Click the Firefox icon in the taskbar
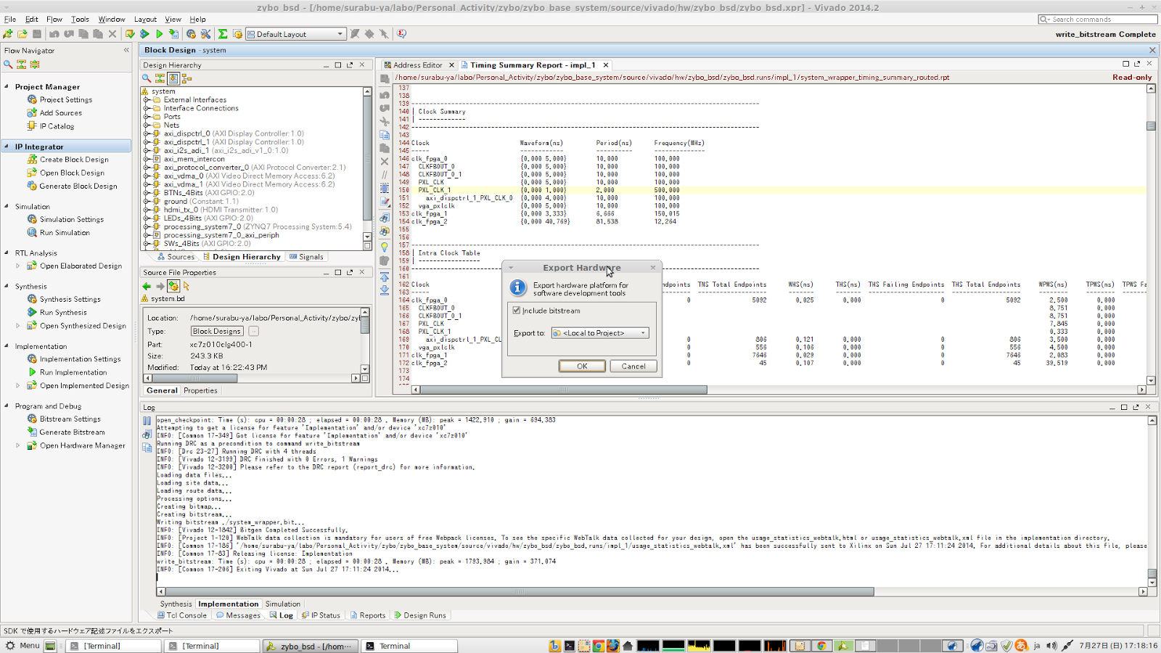 point(613,646)
